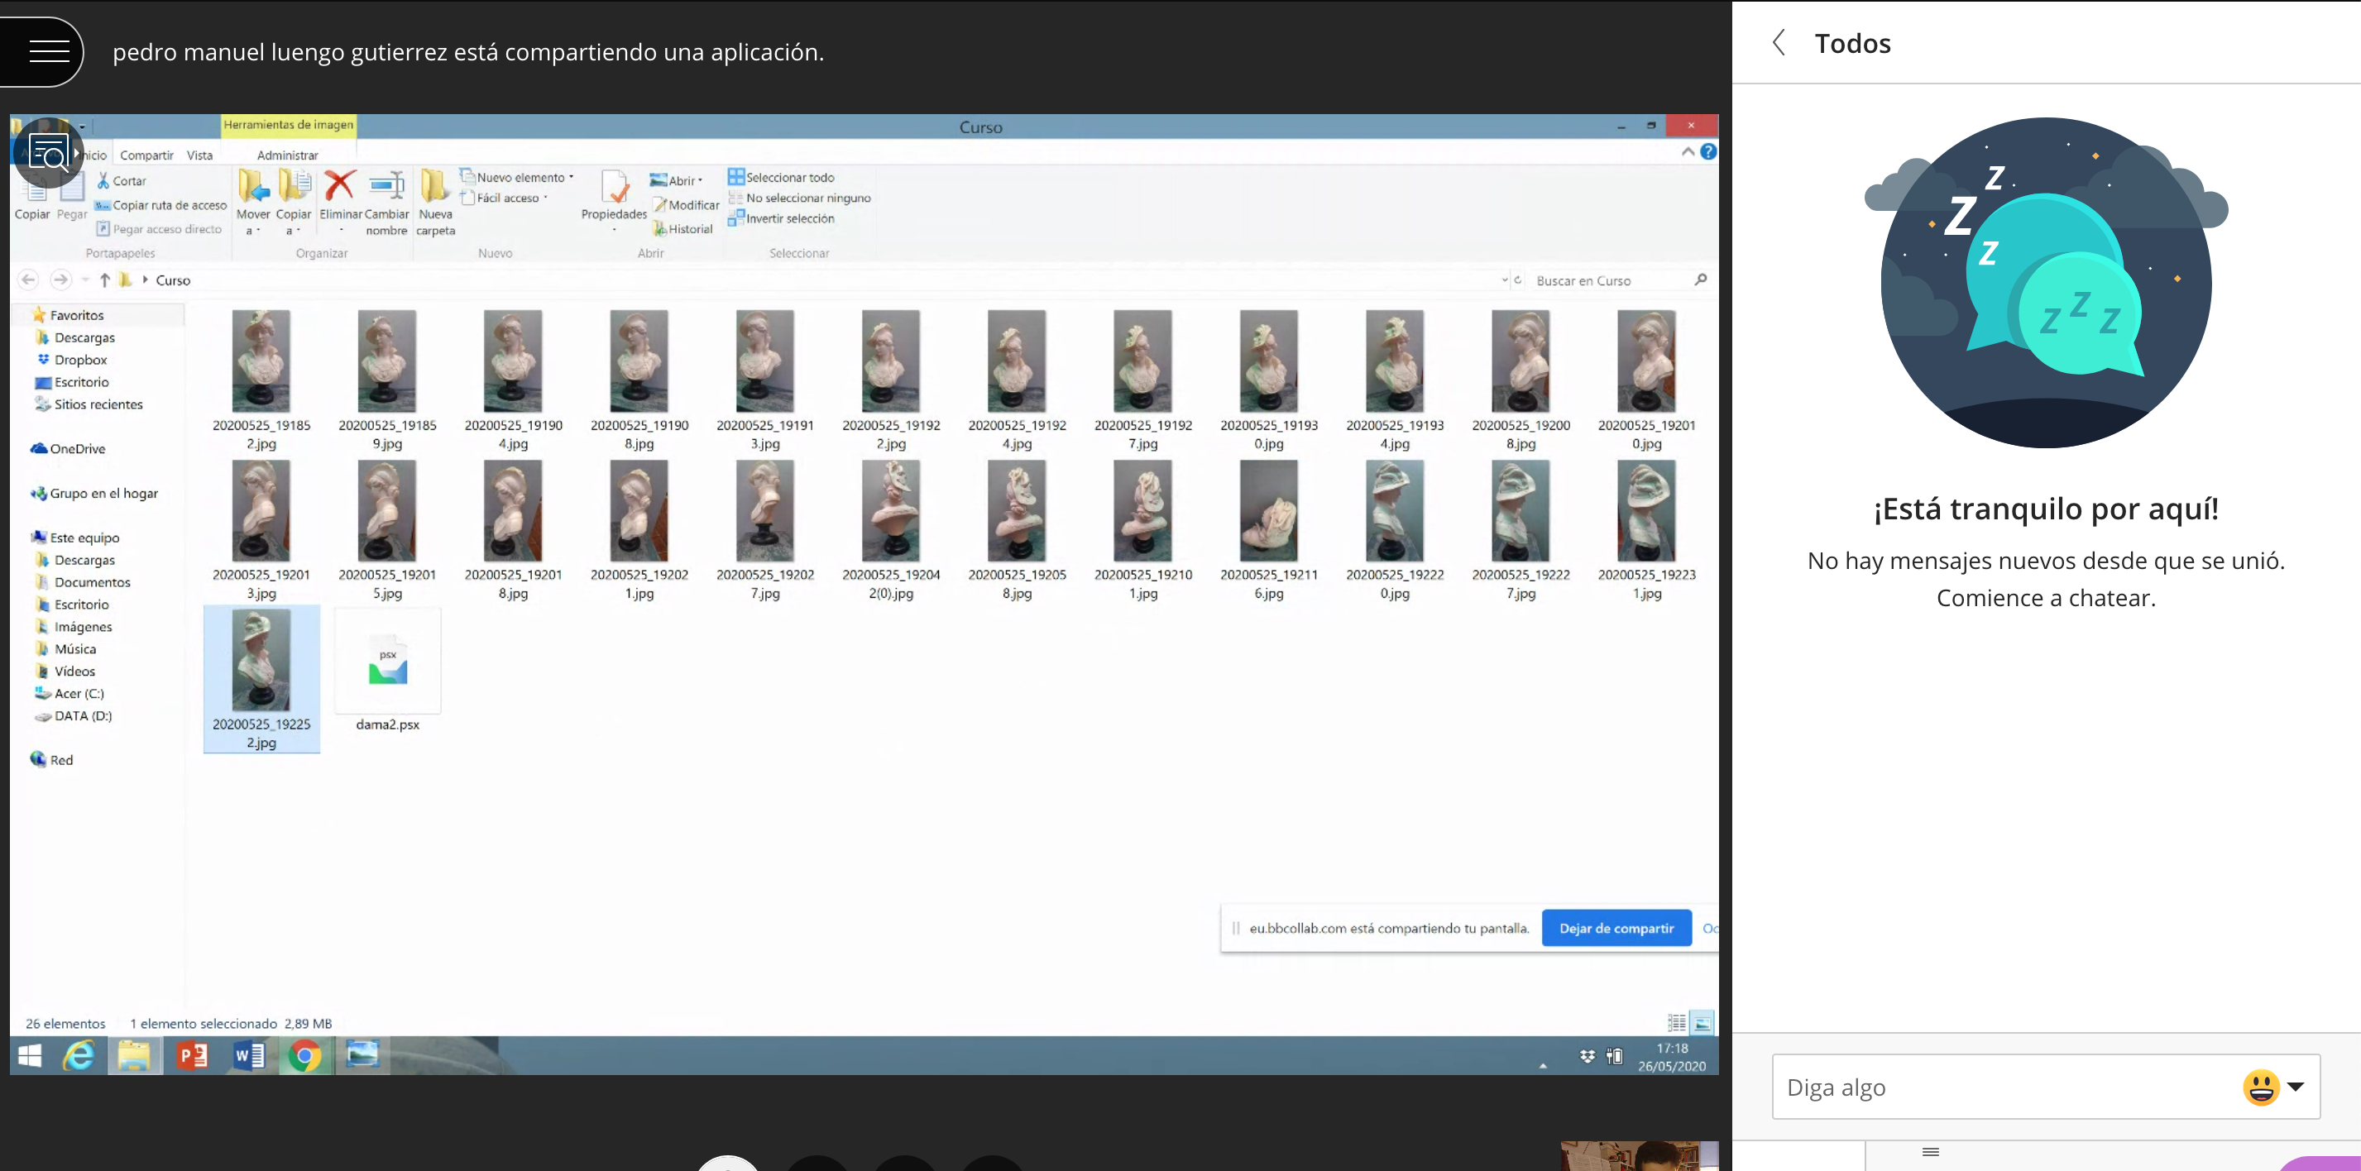Viewport: 2361px width, 1171px height.
Task: Expand the Nuevo elemento dropdown
Action: 520,177
